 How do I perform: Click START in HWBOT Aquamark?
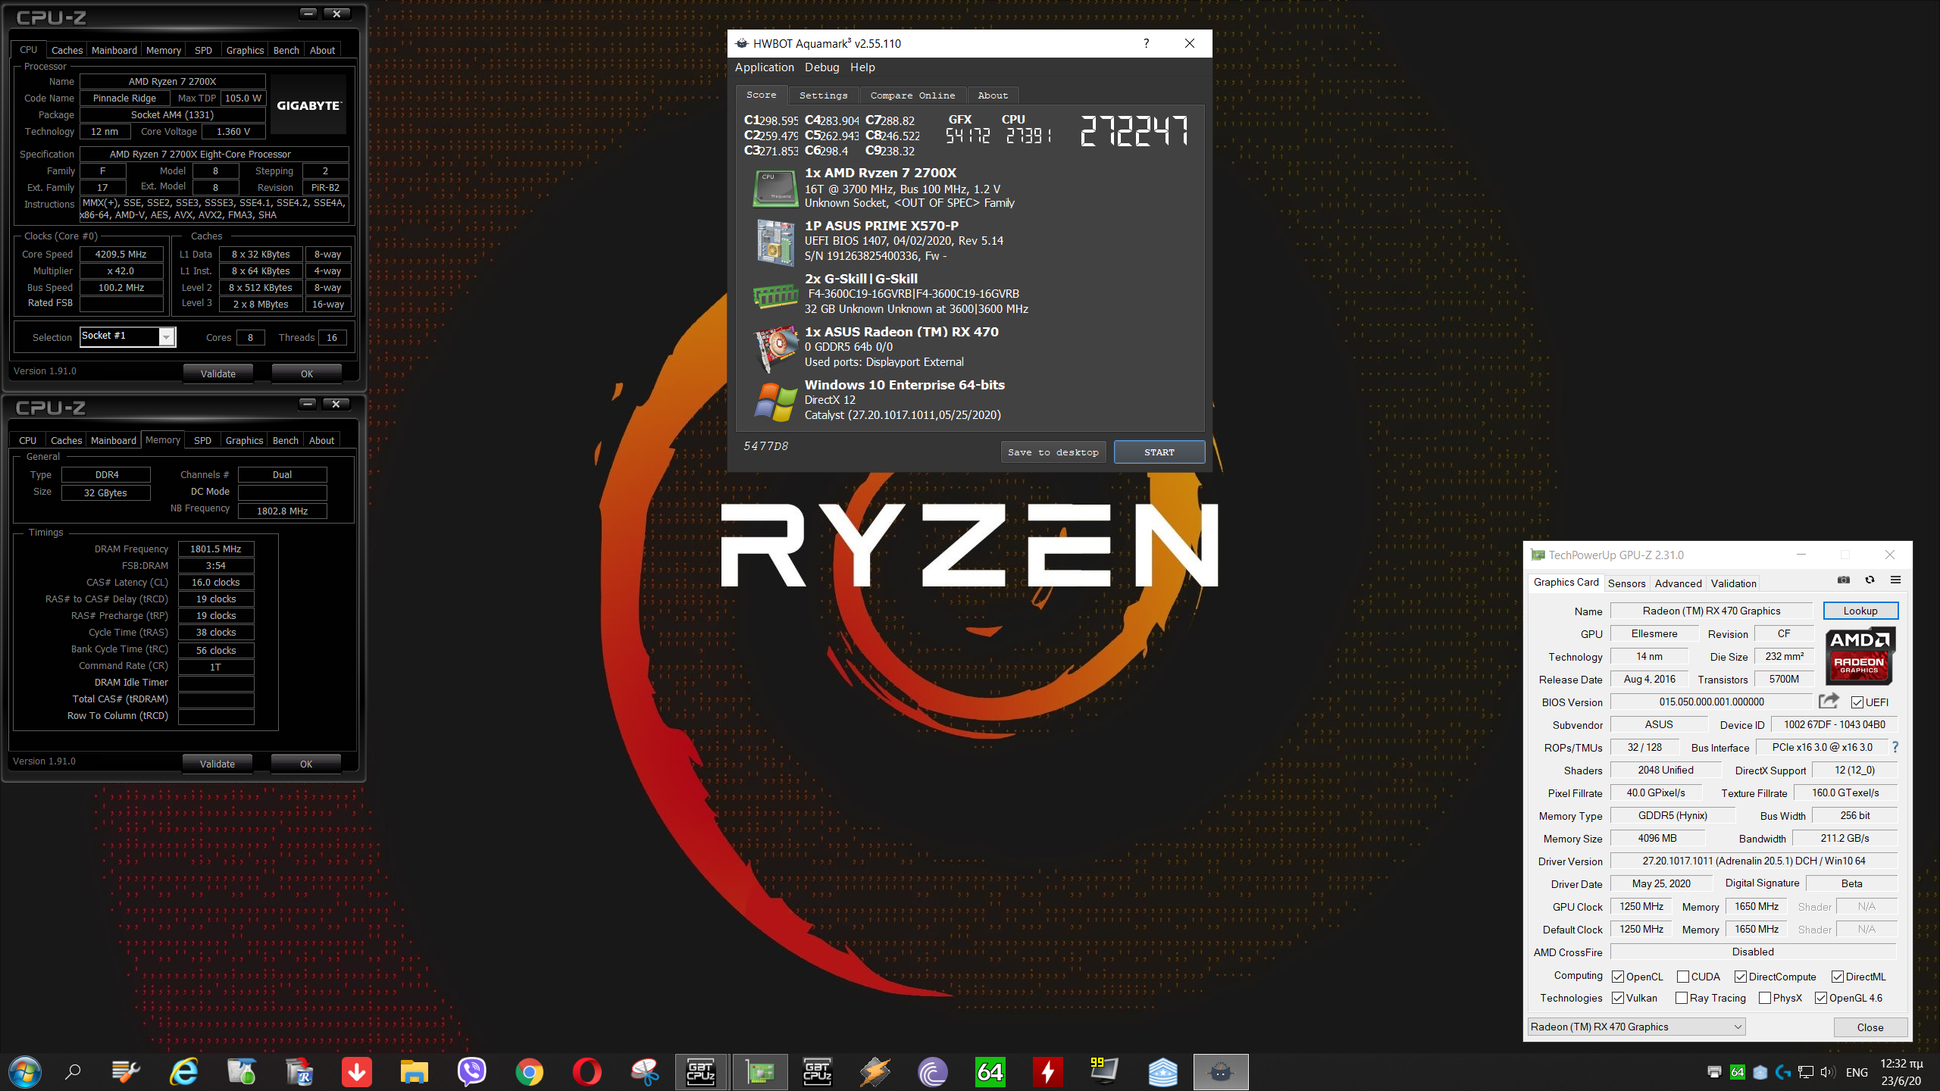pos(1159,452)
